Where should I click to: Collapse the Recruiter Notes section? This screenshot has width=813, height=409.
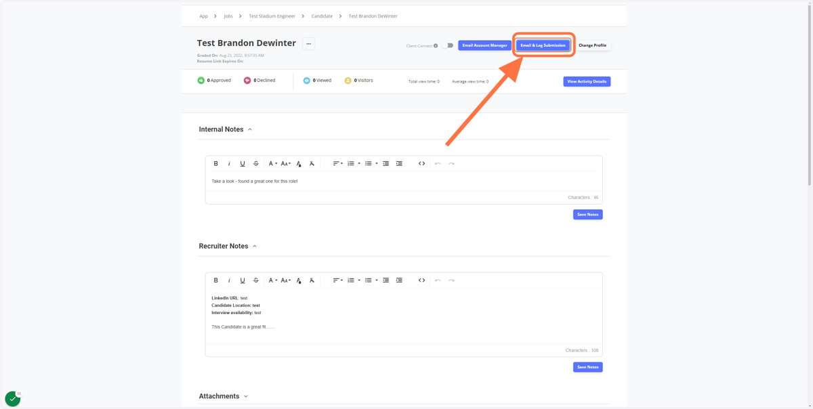[255, 246]
